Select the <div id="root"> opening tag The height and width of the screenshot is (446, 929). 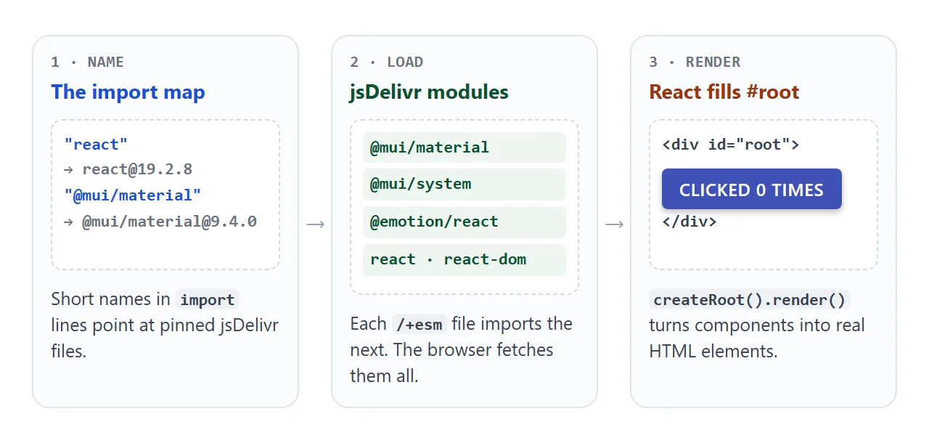[730, 144]
